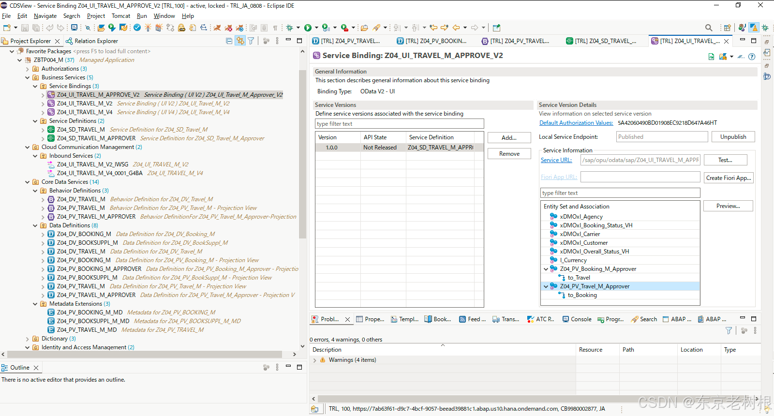The width and height of the screenshot is (774, 416).
Task: Click the green export icon in editor header
Action: point(711,57)
